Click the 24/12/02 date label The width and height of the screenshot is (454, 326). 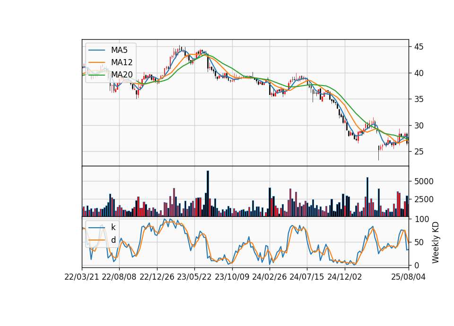point(345,277)
